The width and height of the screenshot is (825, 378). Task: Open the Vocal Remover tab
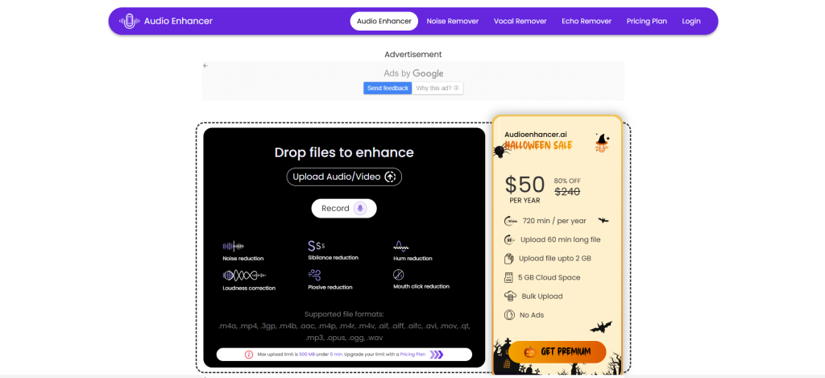click(520, 21)
